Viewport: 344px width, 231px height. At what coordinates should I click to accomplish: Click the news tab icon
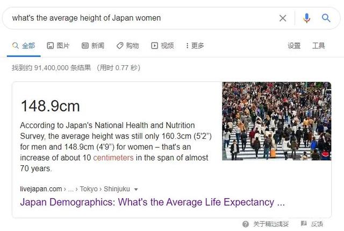click(x=85, y=46)
